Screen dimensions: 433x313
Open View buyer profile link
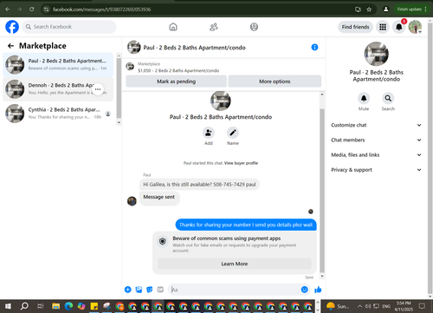coord(241,163)
